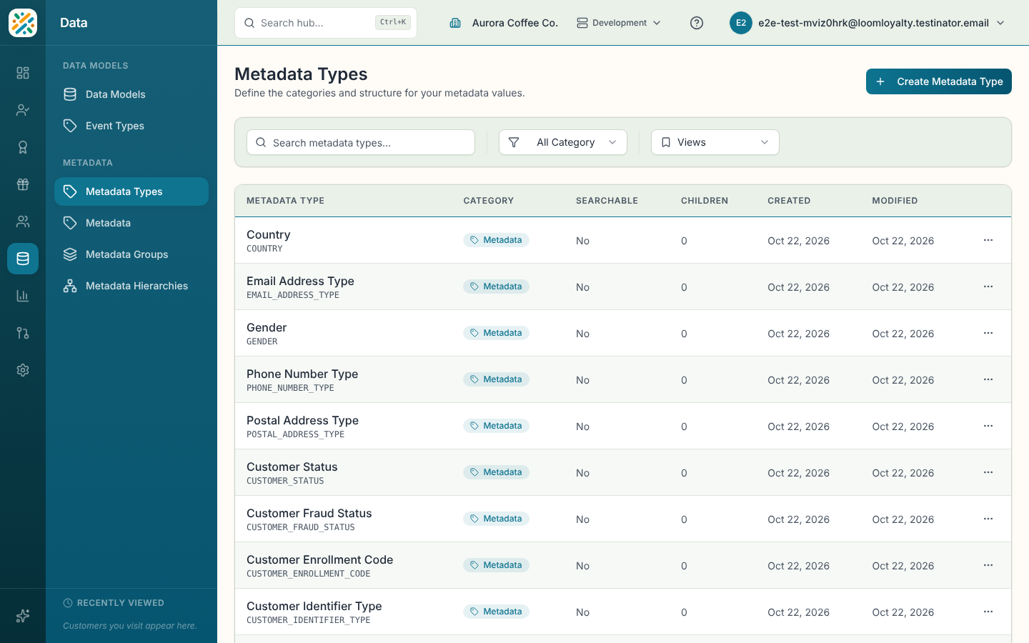
Task: Open Metadata Hierarchies in sidebar
Action: point(131,286)
